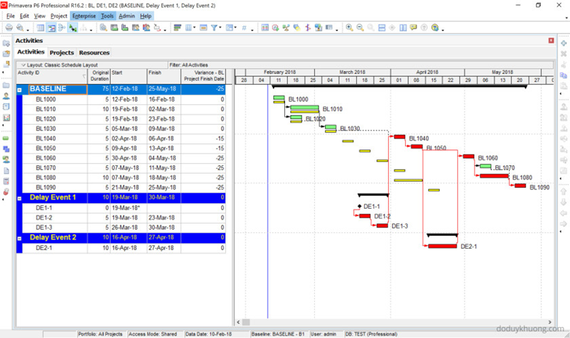This screenshot has width=570, height=338.
Task: Click the Zoom Out magnifier icon
Action: tap(360, 28)
